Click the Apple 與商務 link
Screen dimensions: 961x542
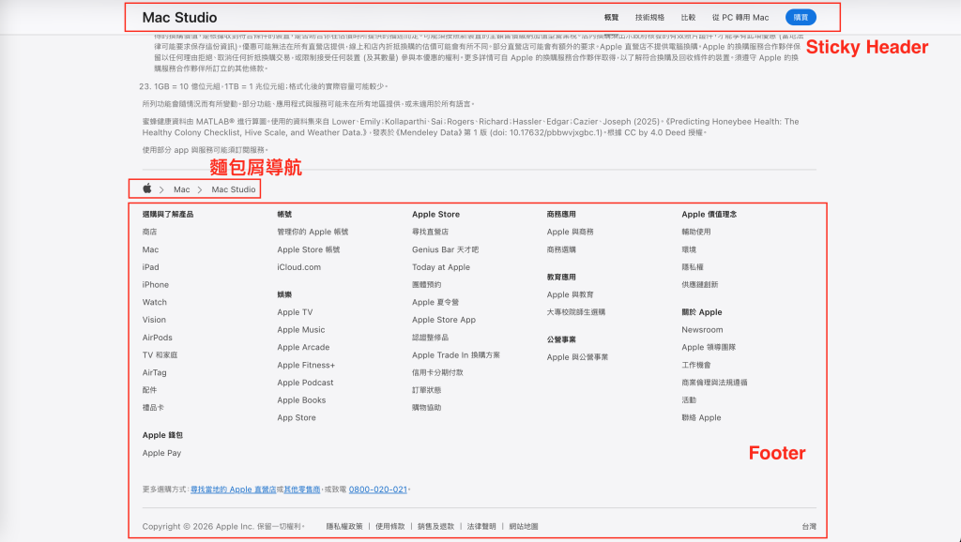tap(570, 232)
